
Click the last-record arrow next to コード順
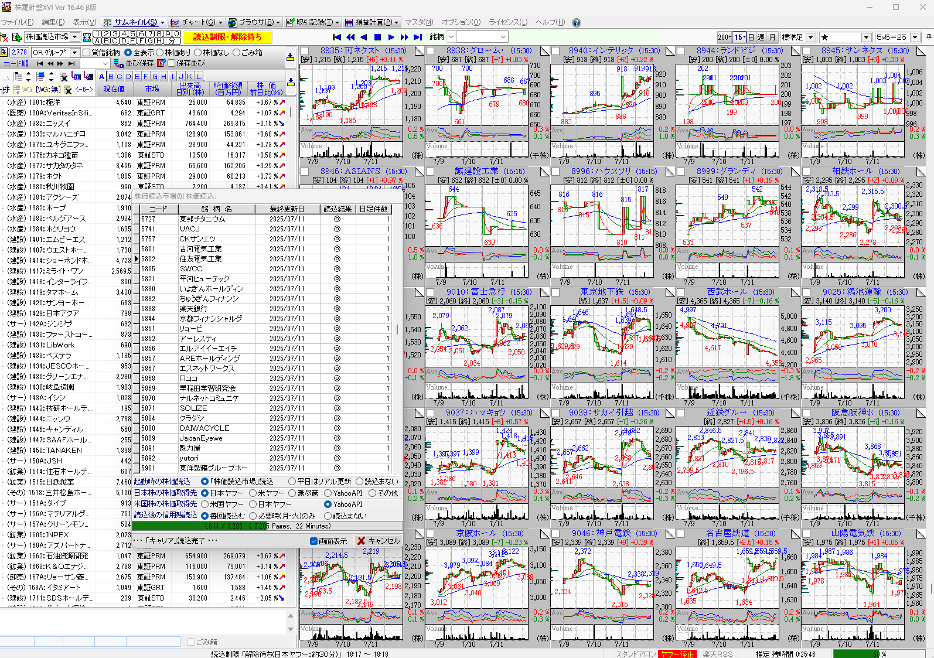(71, 63)
